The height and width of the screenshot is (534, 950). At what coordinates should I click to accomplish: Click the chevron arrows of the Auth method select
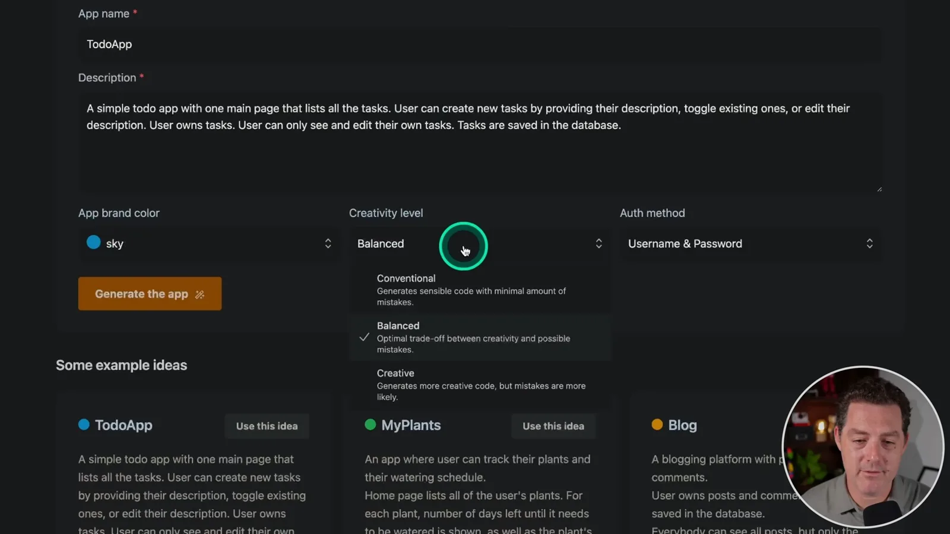869,244
